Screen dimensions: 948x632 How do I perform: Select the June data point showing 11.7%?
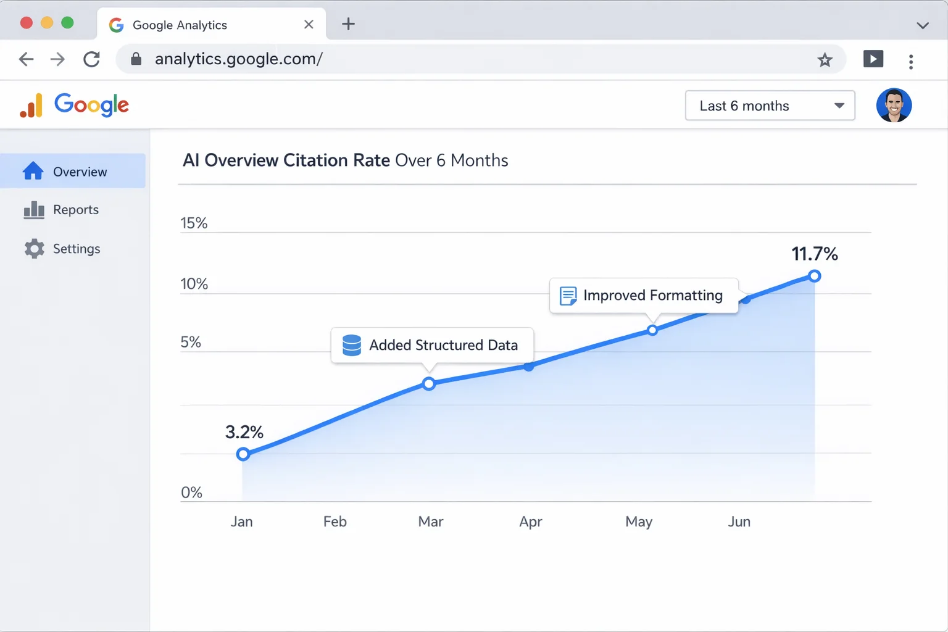point(815,276)
